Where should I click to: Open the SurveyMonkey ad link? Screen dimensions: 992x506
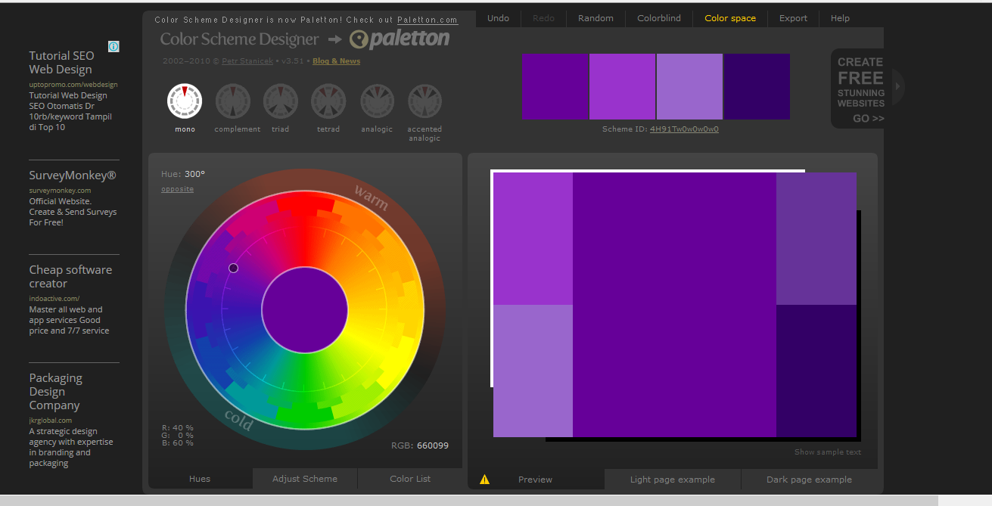click(73, 175)
